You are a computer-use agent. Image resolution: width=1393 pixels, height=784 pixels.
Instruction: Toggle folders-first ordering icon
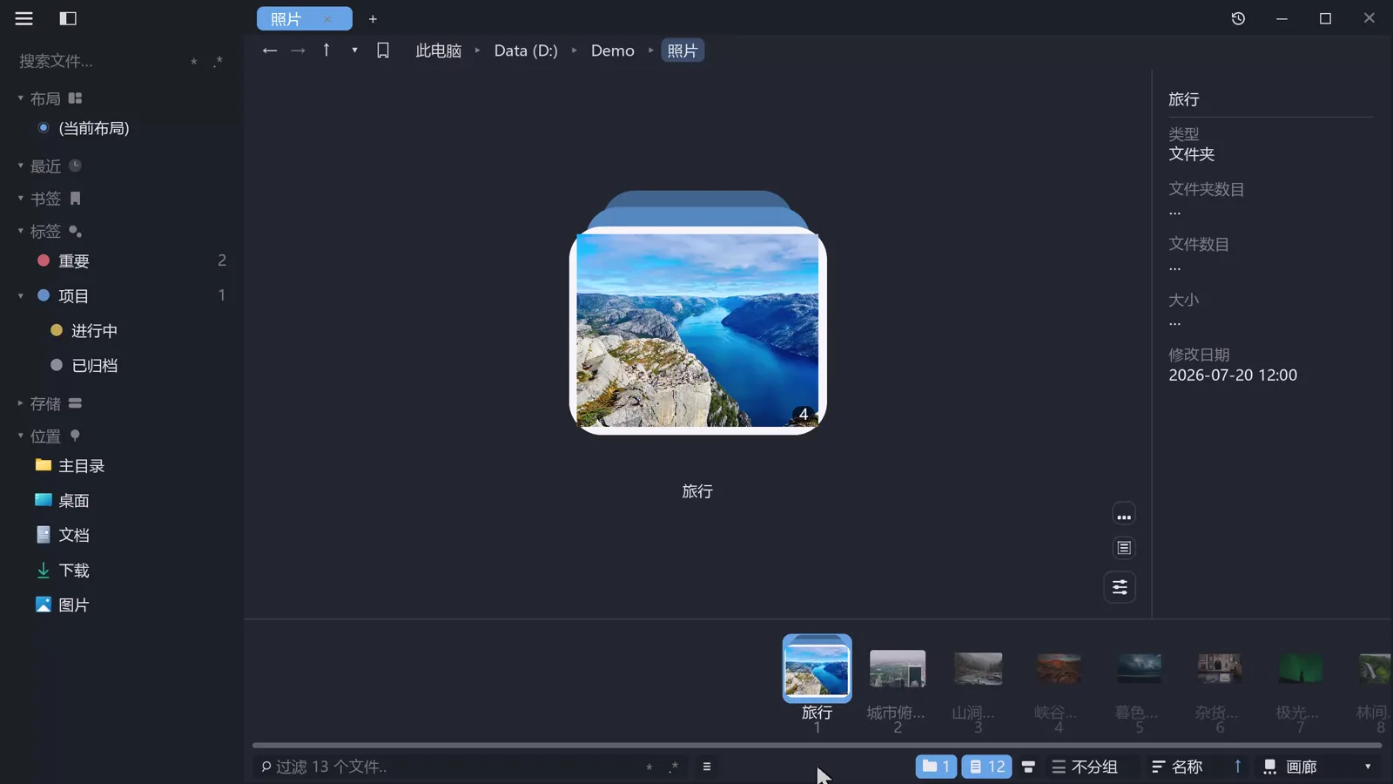1028,767
